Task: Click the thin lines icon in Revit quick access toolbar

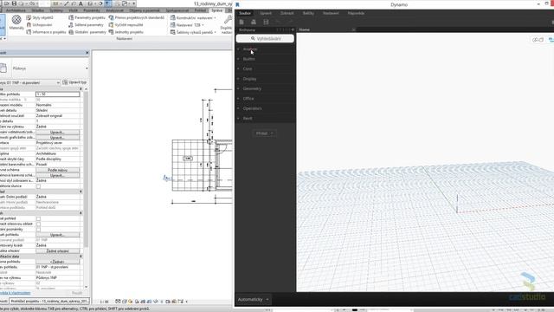Action: (108, 3)
